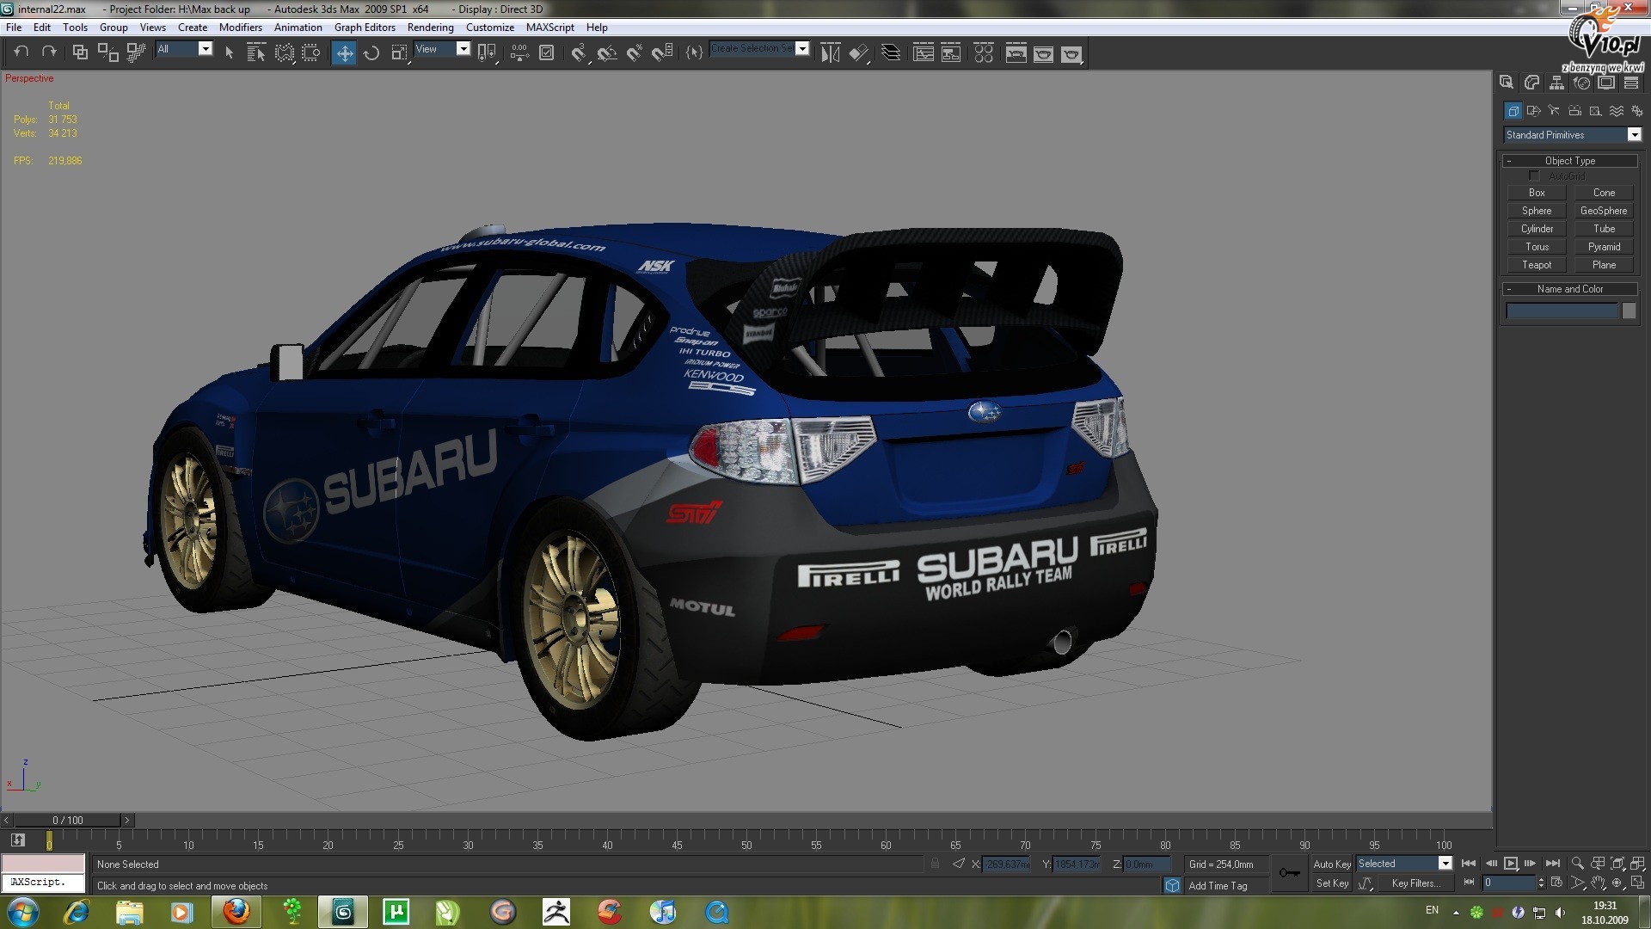Click the object color swatch

pyautogui.click(x=1629, y=311)
